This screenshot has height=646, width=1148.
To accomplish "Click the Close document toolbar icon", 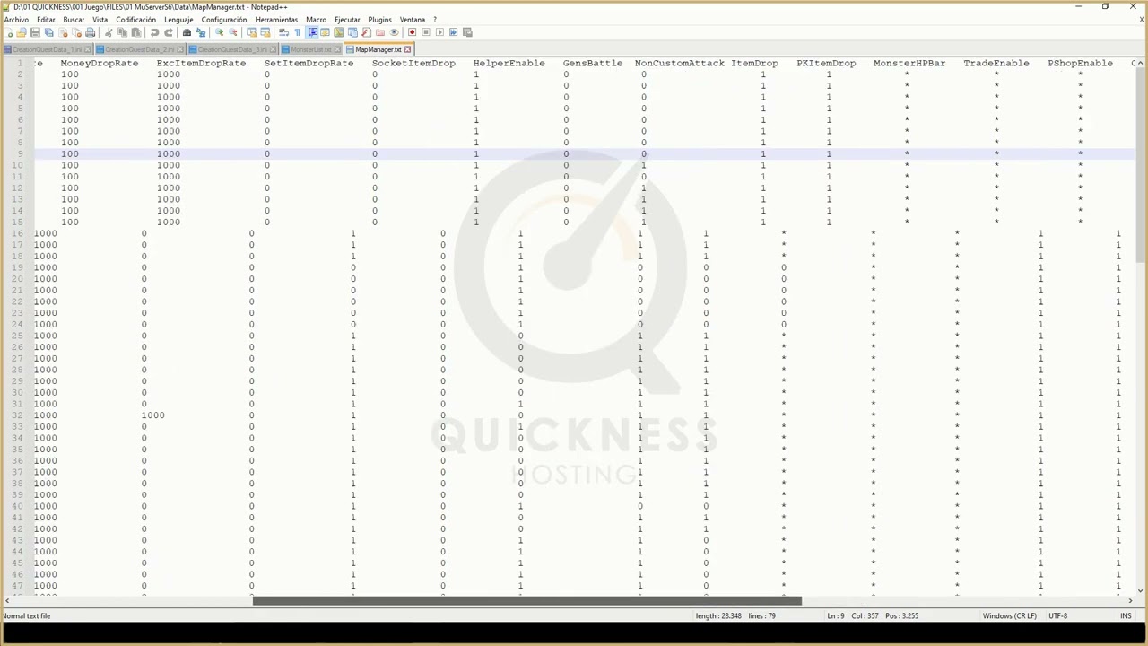I will 63,32.
